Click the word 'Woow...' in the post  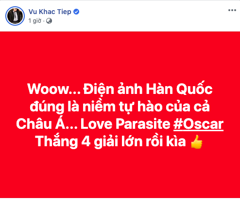[x=54, y=89]
